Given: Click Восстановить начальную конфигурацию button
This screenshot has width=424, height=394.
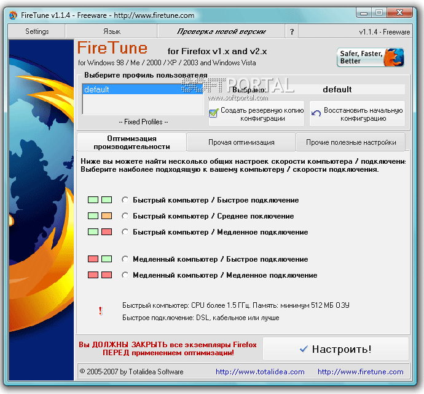Looking at the screenshot, I should (357, 114).
